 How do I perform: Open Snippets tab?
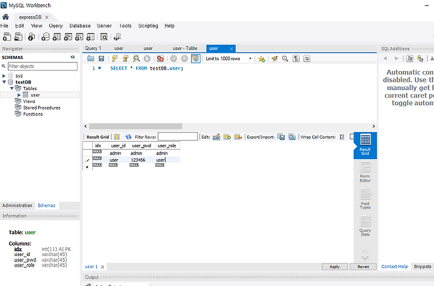[423, 266]
